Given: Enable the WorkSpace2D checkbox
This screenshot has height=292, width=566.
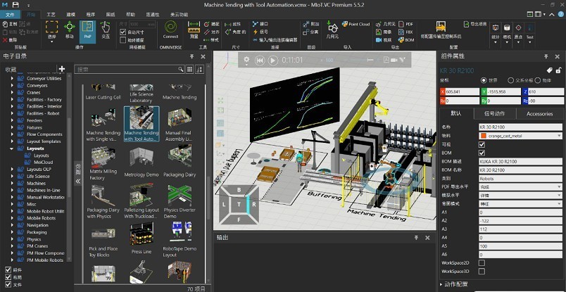Looking at the screenshot, I should [x=482, y=262].
